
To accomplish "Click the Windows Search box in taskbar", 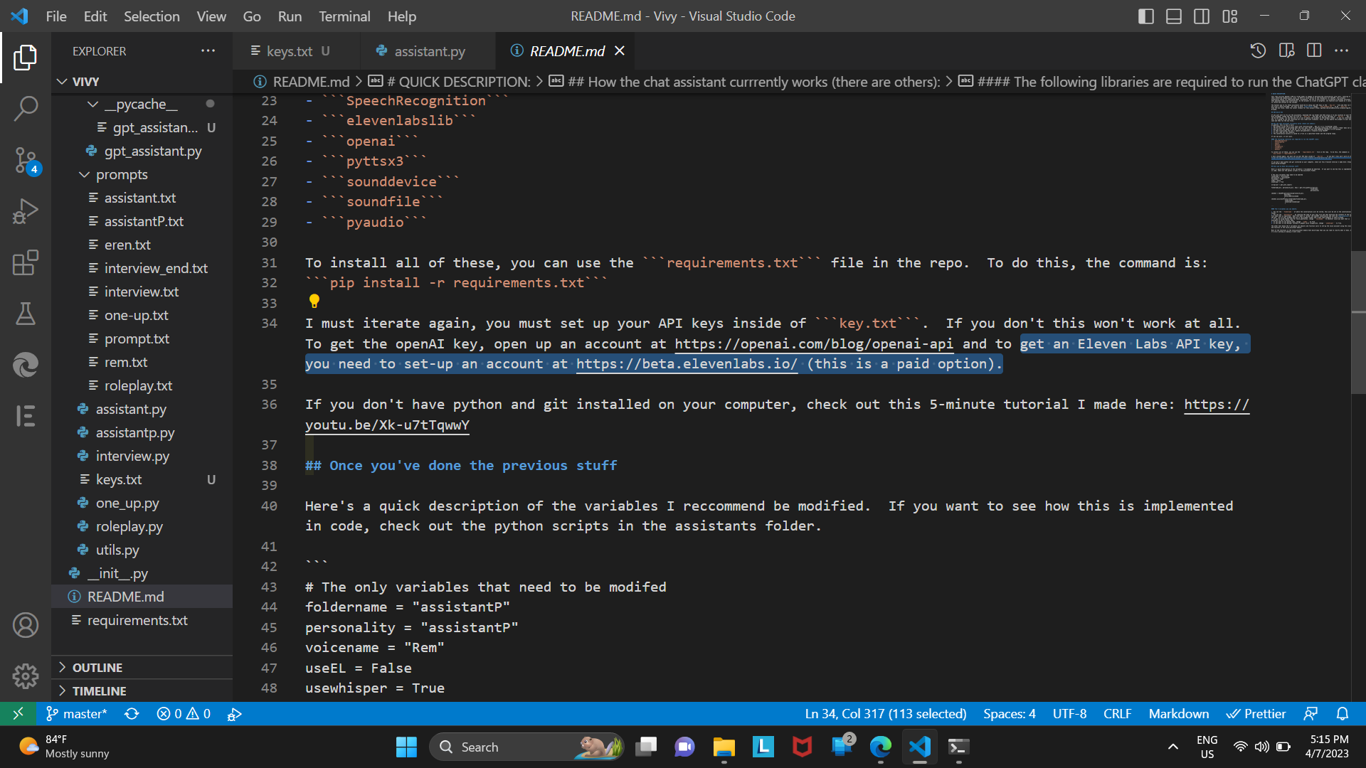I will point(526,747).
